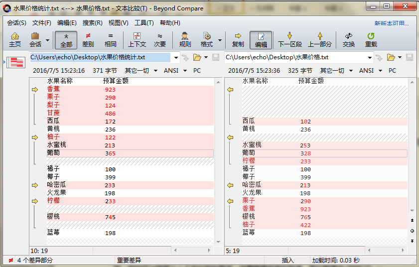Viewport: 419px width, 267px height.
Task: Click the previous difference up-arrow in right gutter
Action: [412, 221]
